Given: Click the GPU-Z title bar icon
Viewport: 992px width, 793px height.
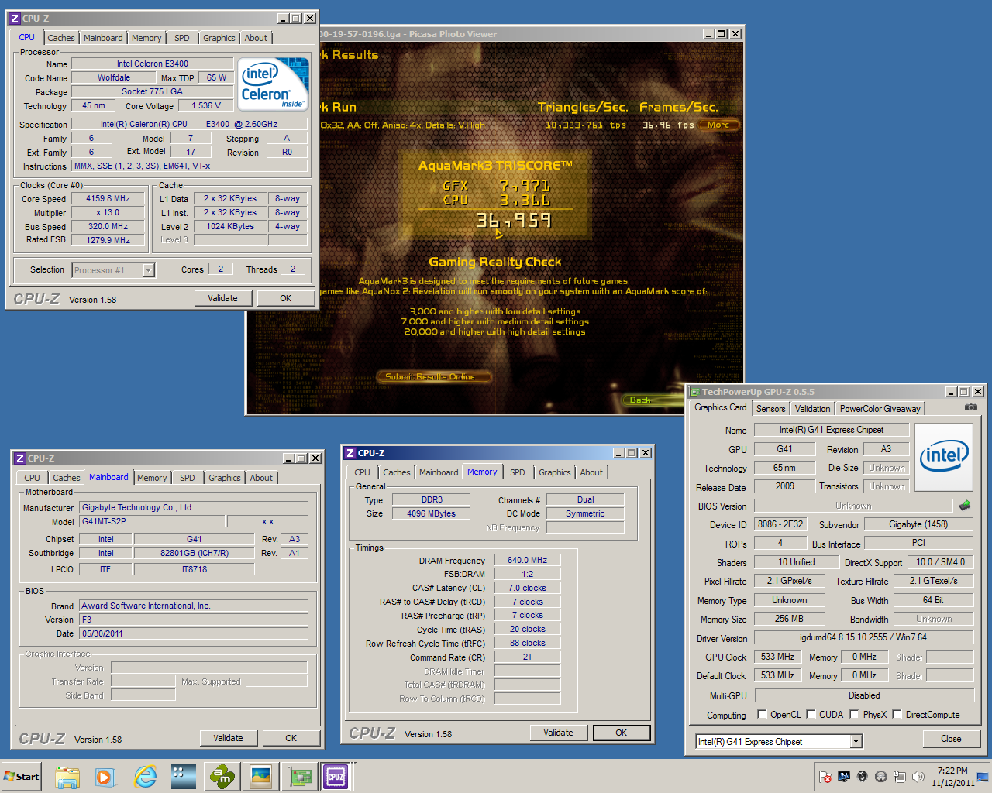Looking at the screenshot, I should pyautogui.click(x=695, y=392).
